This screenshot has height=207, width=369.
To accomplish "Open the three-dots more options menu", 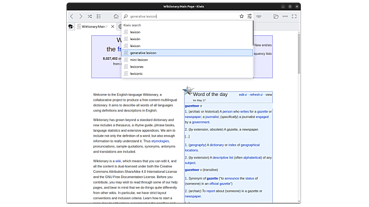I will pos(285,16).
